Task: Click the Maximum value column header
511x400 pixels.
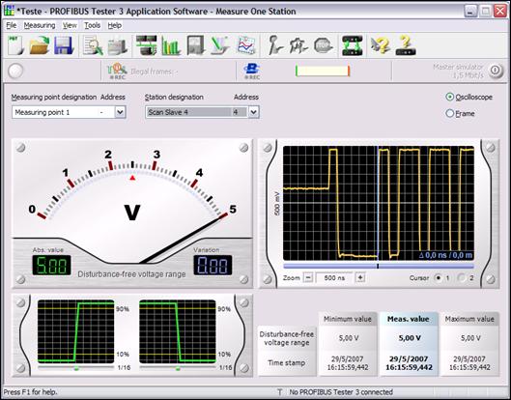Action: [469, 319]
